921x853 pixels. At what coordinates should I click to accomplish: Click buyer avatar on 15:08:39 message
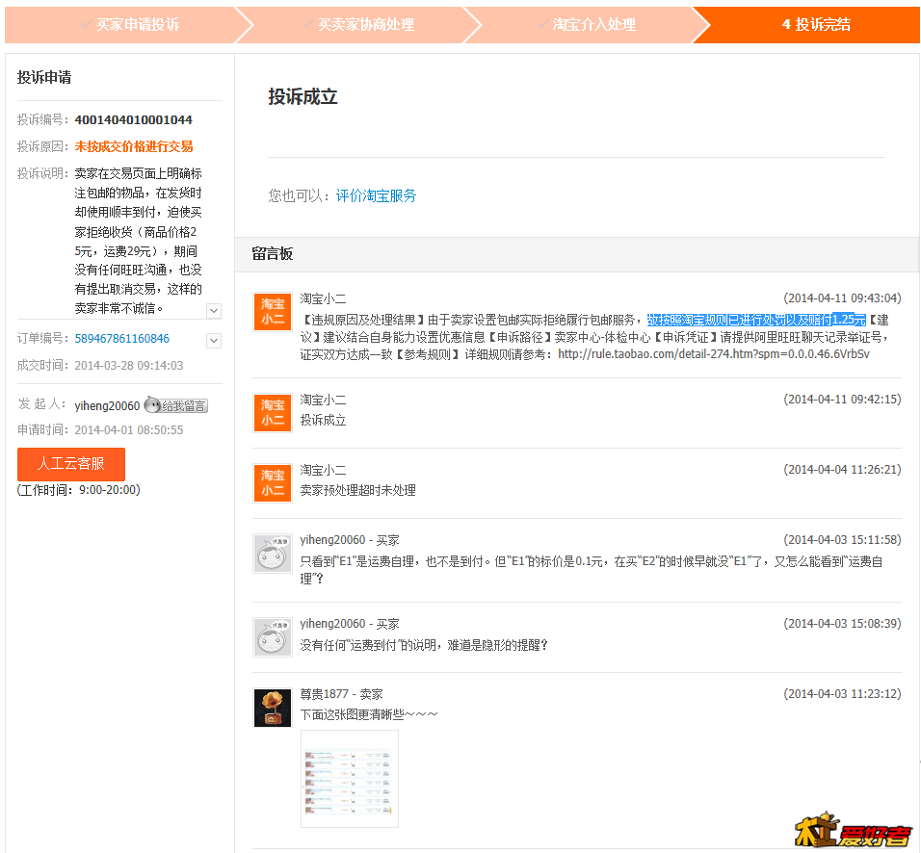coord(273,637)
